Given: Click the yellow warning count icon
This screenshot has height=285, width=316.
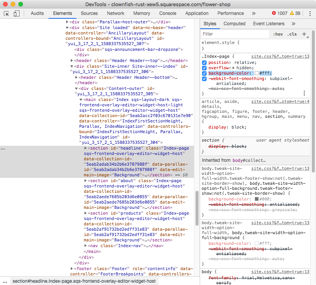Looking at the screenshot, I should point(292,13).
